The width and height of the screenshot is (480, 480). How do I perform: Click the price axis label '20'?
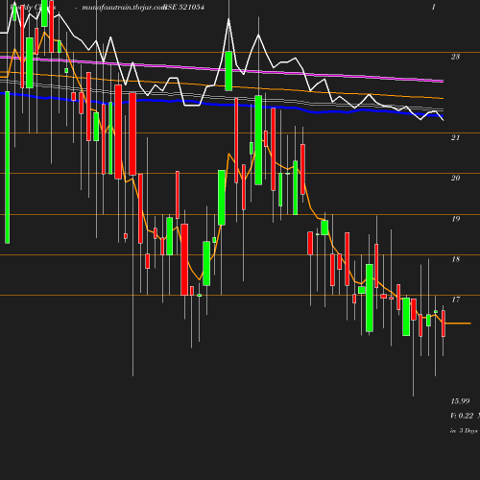tap(455, 178)
